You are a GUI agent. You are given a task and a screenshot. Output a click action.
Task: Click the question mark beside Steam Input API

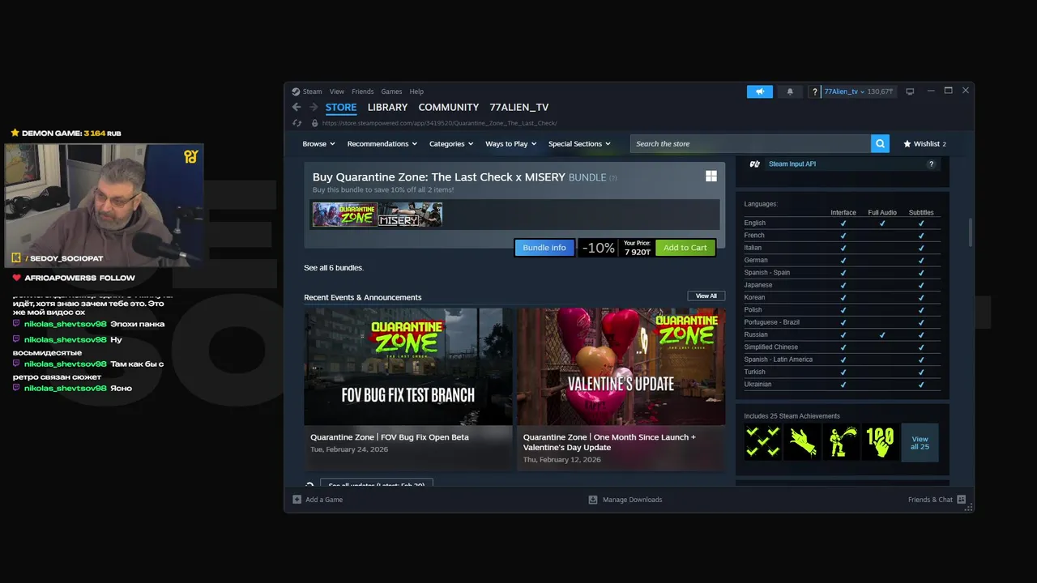(931, 164)
